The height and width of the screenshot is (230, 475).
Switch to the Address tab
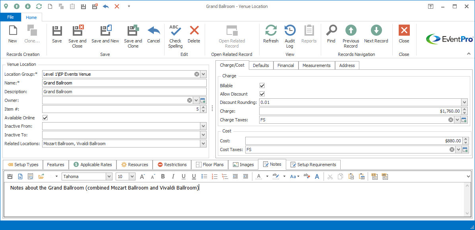click(347, 65)
